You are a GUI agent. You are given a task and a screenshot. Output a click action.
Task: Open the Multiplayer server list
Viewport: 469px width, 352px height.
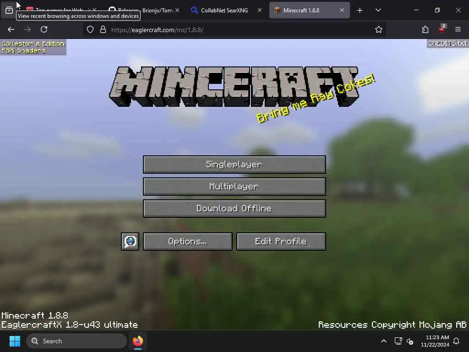pyautogui.click(x=234, y=187)
